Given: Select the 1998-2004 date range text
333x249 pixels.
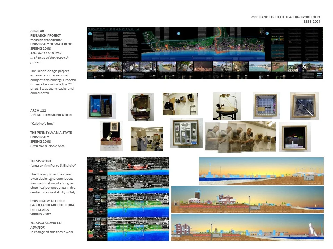Looking at the screenshot, I should click(x=311, y=21).
